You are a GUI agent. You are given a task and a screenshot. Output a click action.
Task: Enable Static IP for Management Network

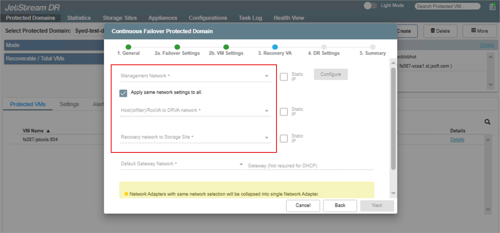[x=284, y=77]
